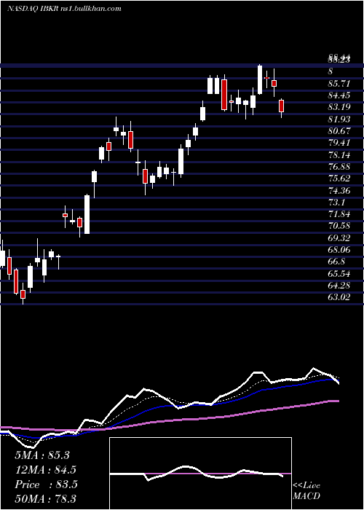
Task: Click the 69.32 price level label
Action: pos(339,238)
